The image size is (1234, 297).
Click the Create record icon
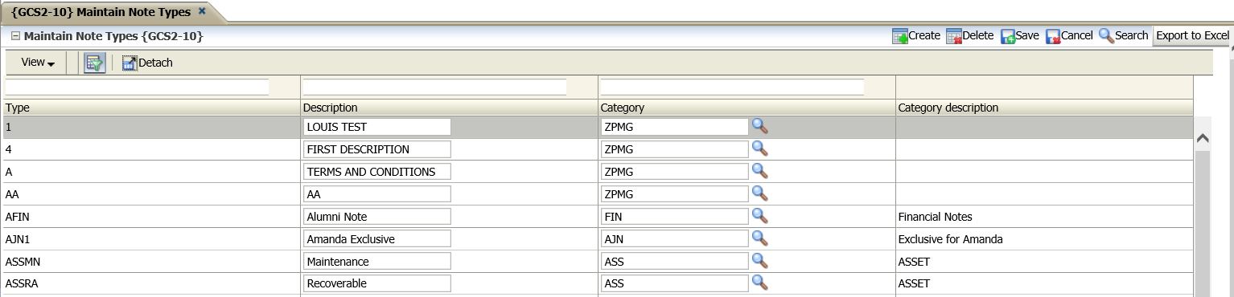tap(899, 36)
